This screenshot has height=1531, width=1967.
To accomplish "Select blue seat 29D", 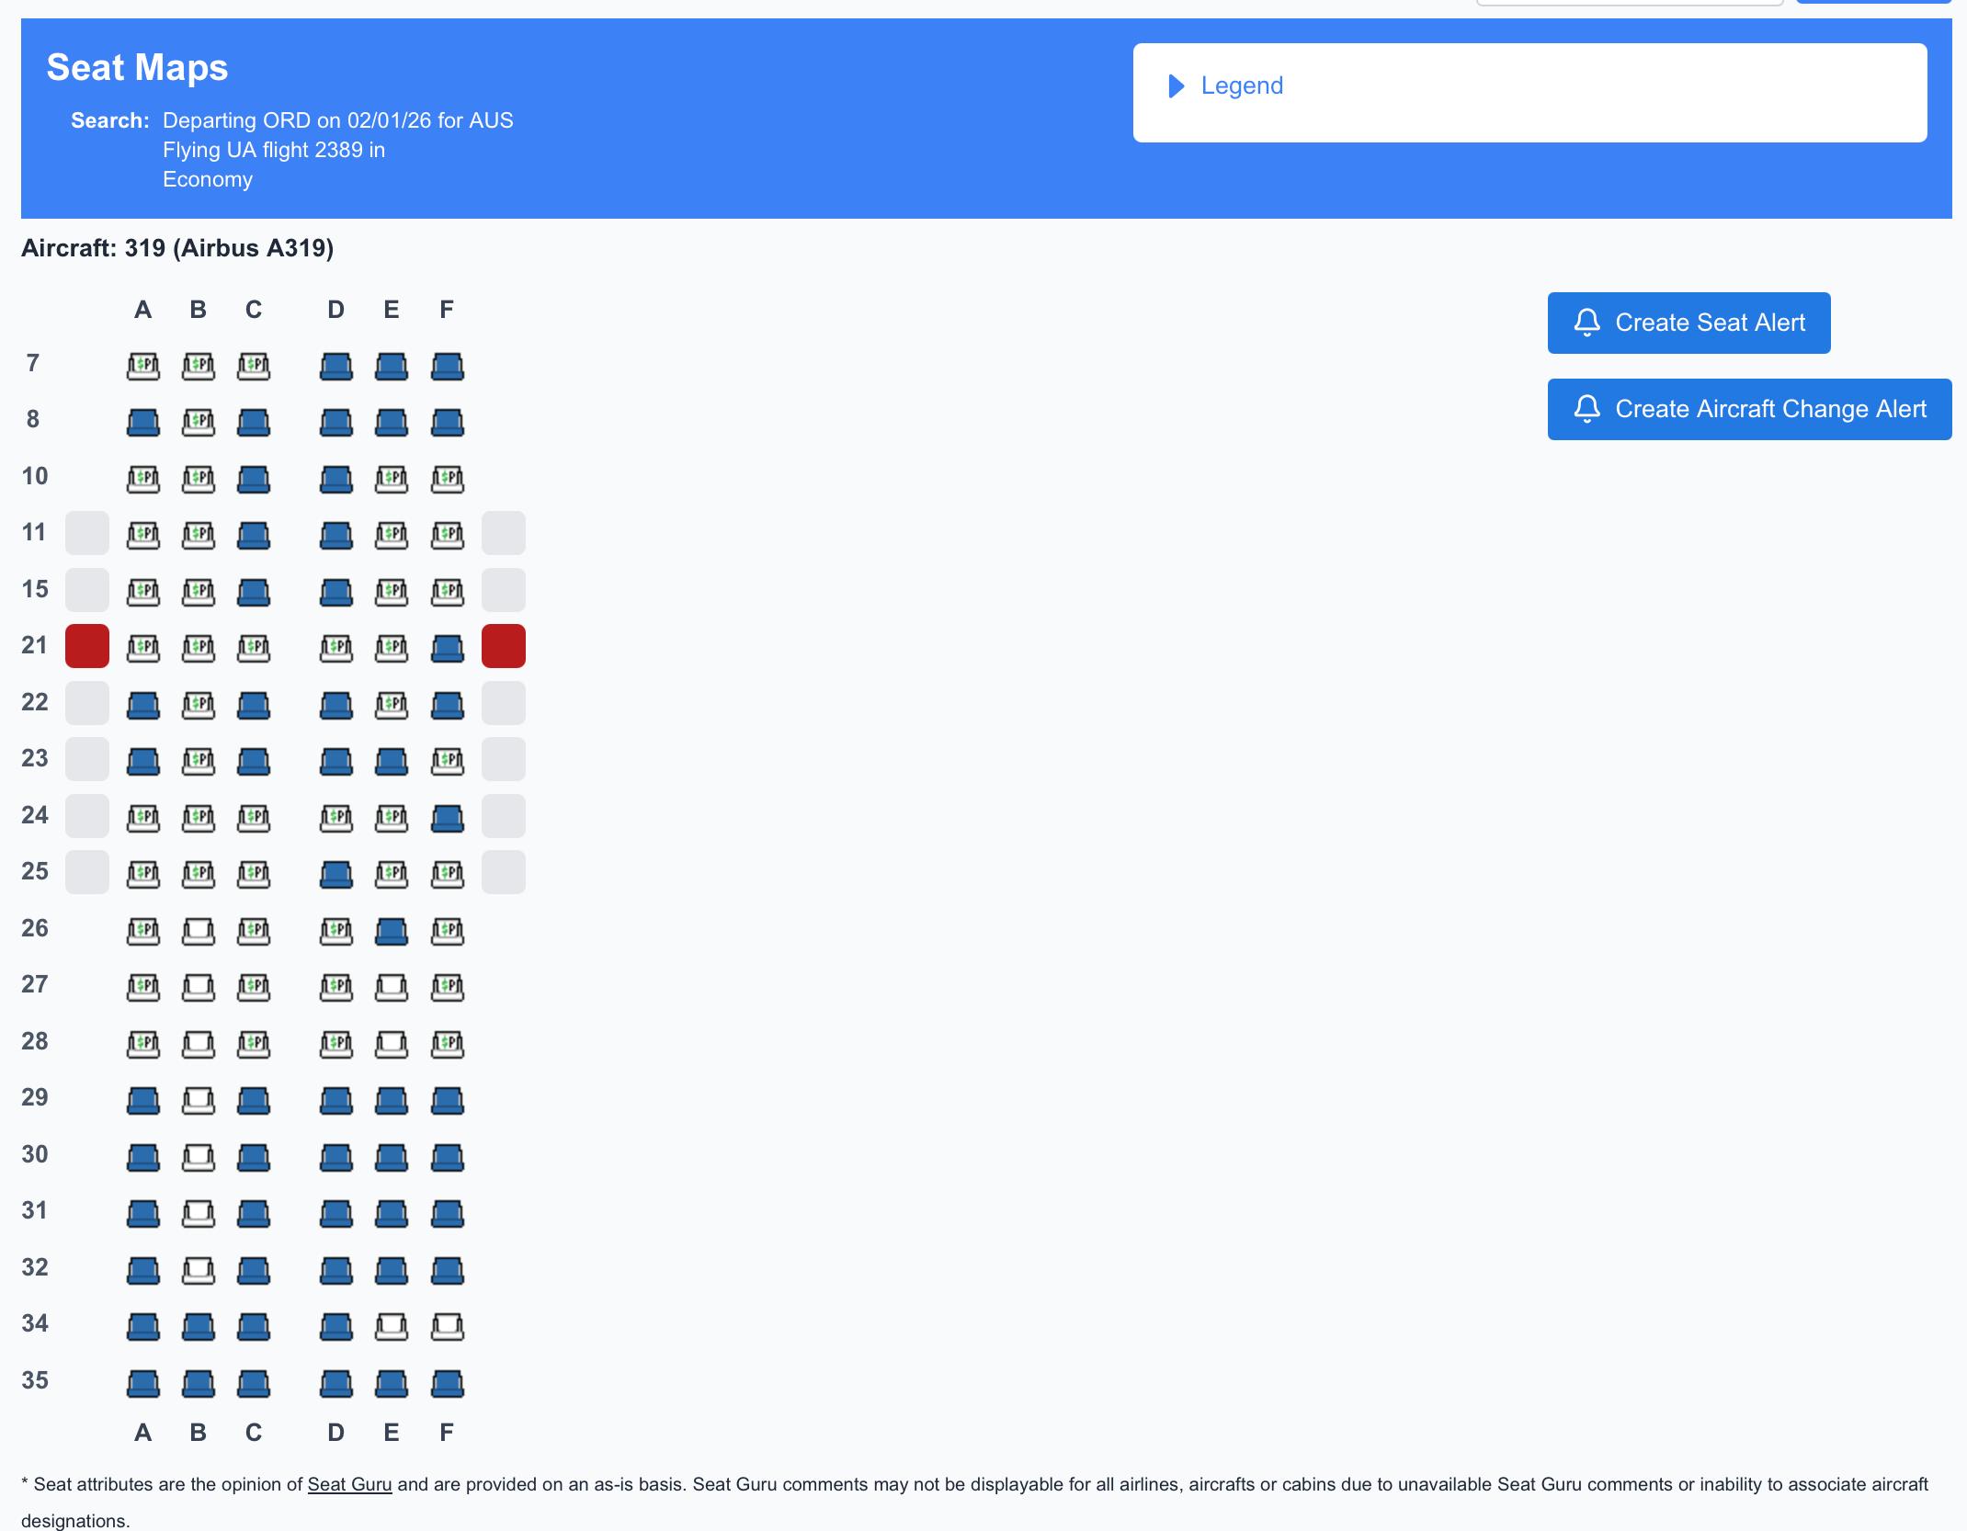I will pyautogui.click(x=335, y=1100).
